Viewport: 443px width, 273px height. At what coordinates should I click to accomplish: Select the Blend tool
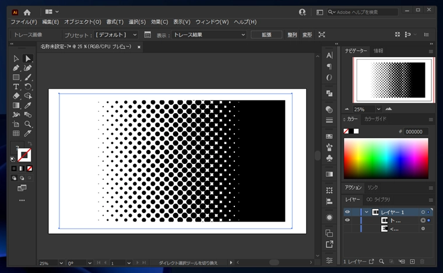(28, 115)
